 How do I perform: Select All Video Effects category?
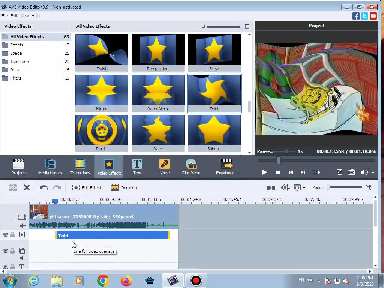[36, 37]
